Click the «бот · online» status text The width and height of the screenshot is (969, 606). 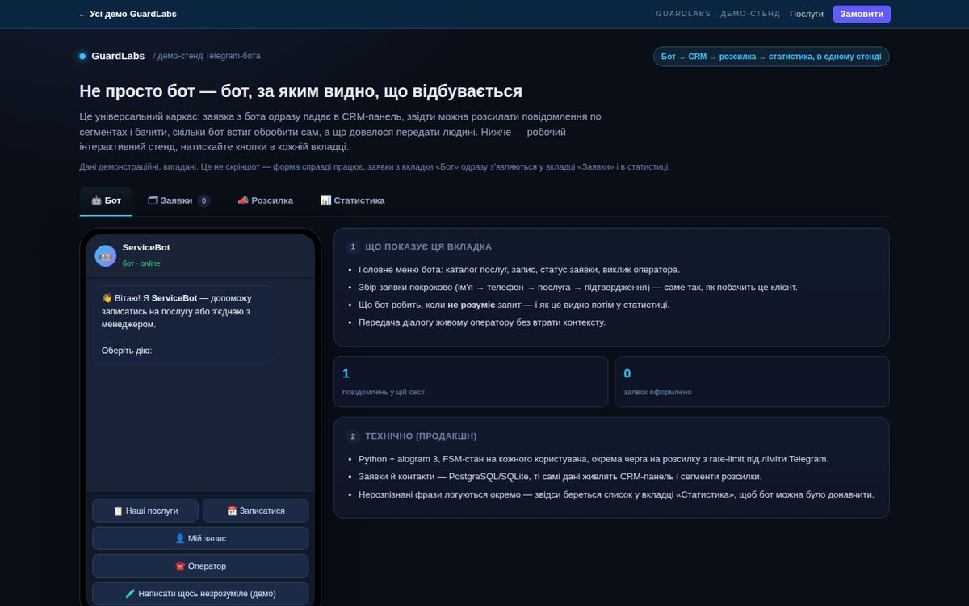(141, 263)
